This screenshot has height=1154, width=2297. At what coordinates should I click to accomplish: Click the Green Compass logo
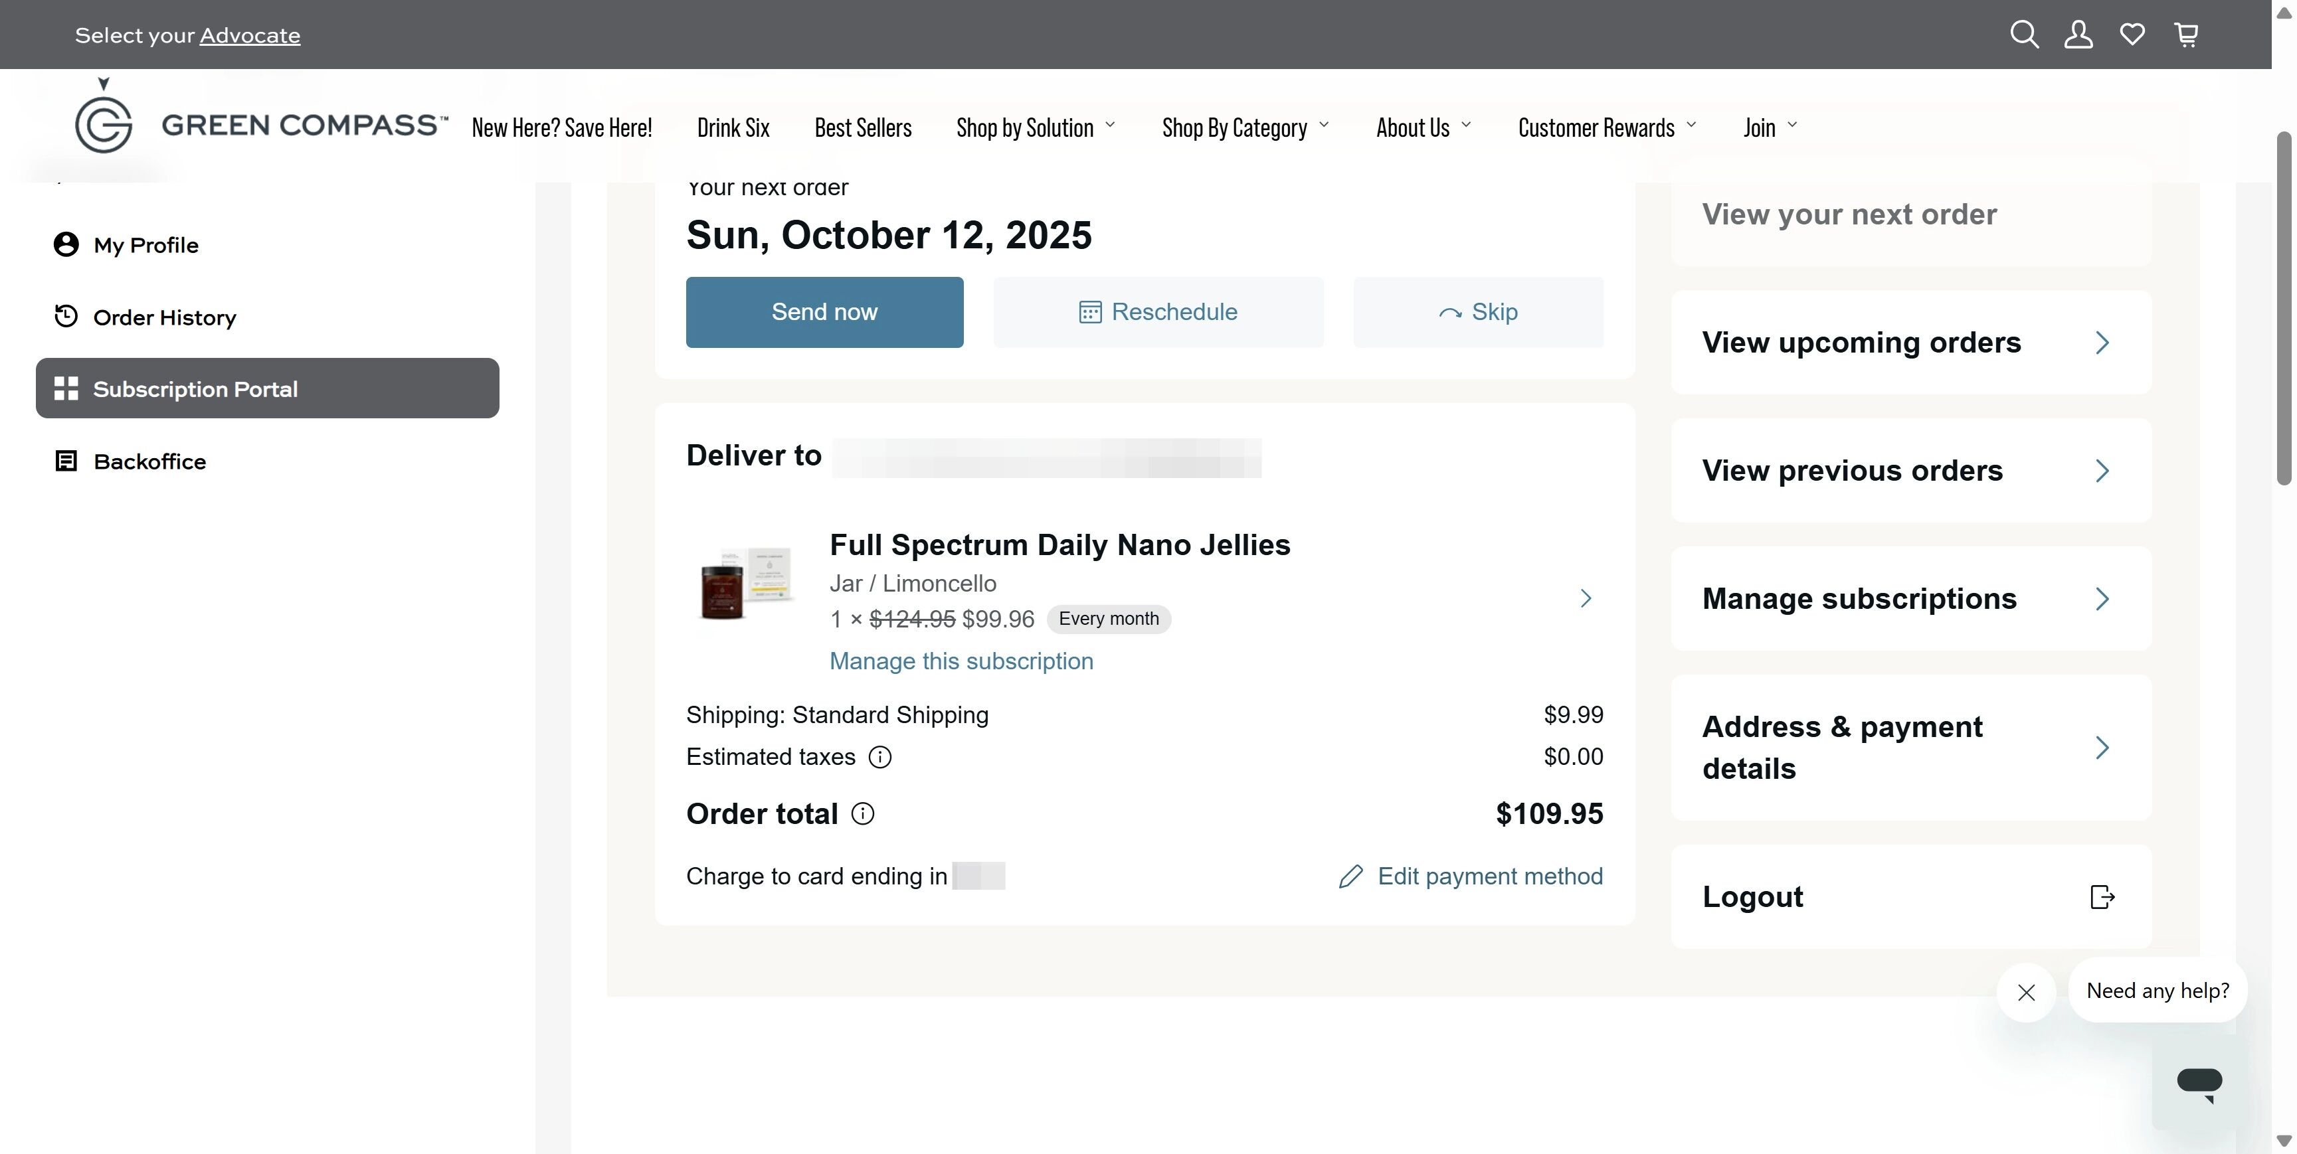pos(261,117)
